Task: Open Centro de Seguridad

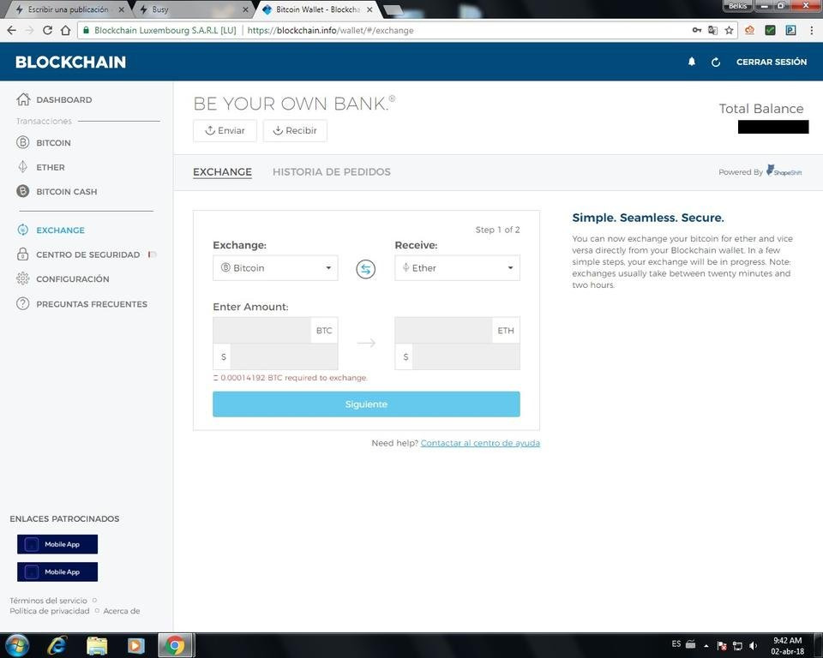Action: (x=78, y=254)
